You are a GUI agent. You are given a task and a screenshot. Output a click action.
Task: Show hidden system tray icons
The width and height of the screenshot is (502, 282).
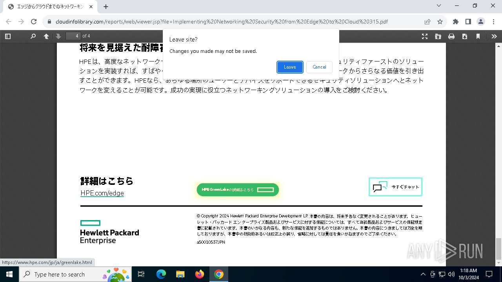(423, 274)
